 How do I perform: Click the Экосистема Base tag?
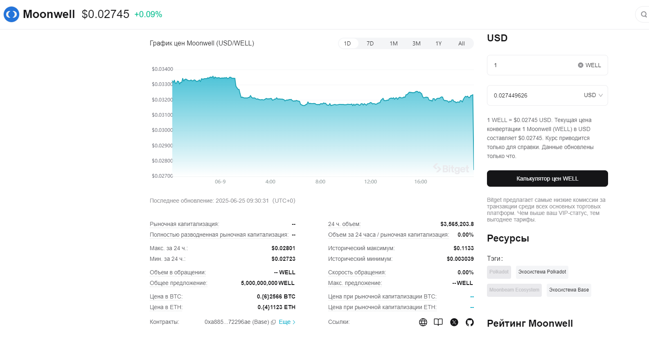(x=568, y=290)
